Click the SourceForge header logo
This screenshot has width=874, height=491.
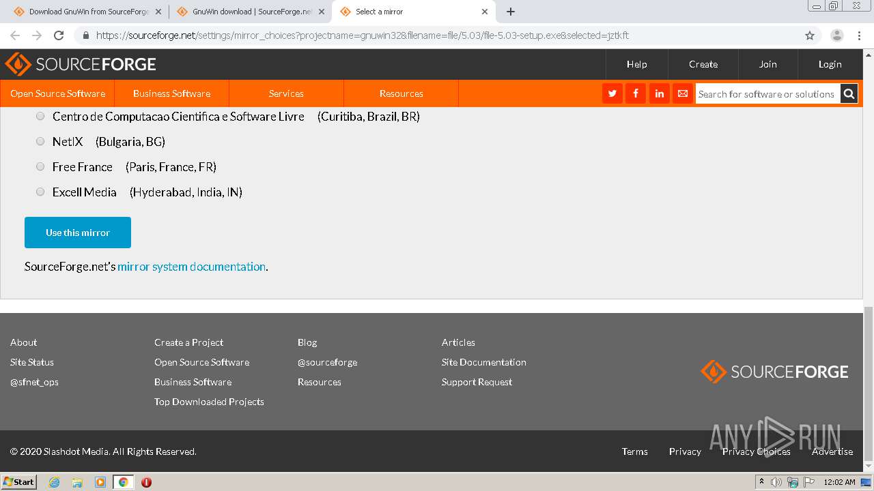[81, 64]
